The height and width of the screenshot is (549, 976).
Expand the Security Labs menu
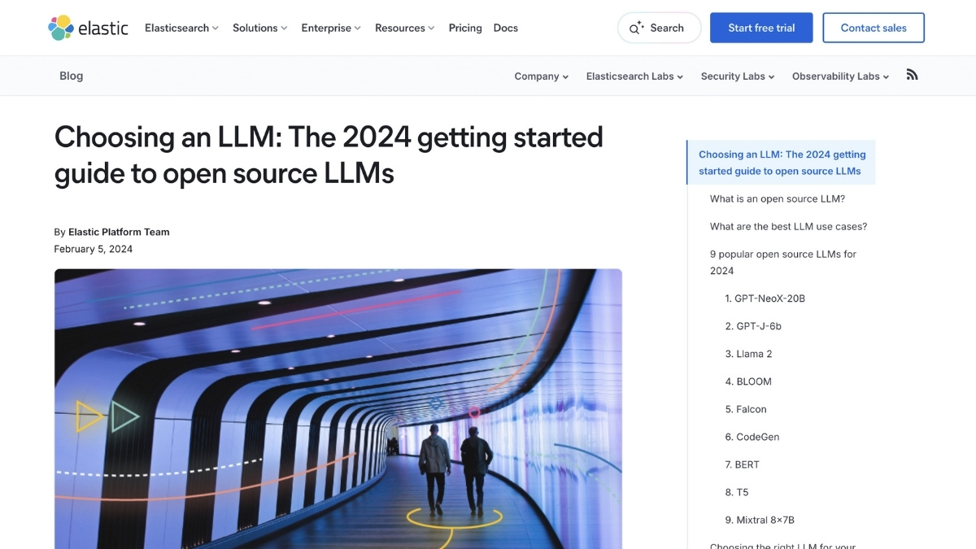pos(737,76)
